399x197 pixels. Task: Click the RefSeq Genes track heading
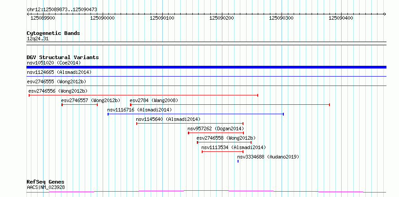point(46,182)
